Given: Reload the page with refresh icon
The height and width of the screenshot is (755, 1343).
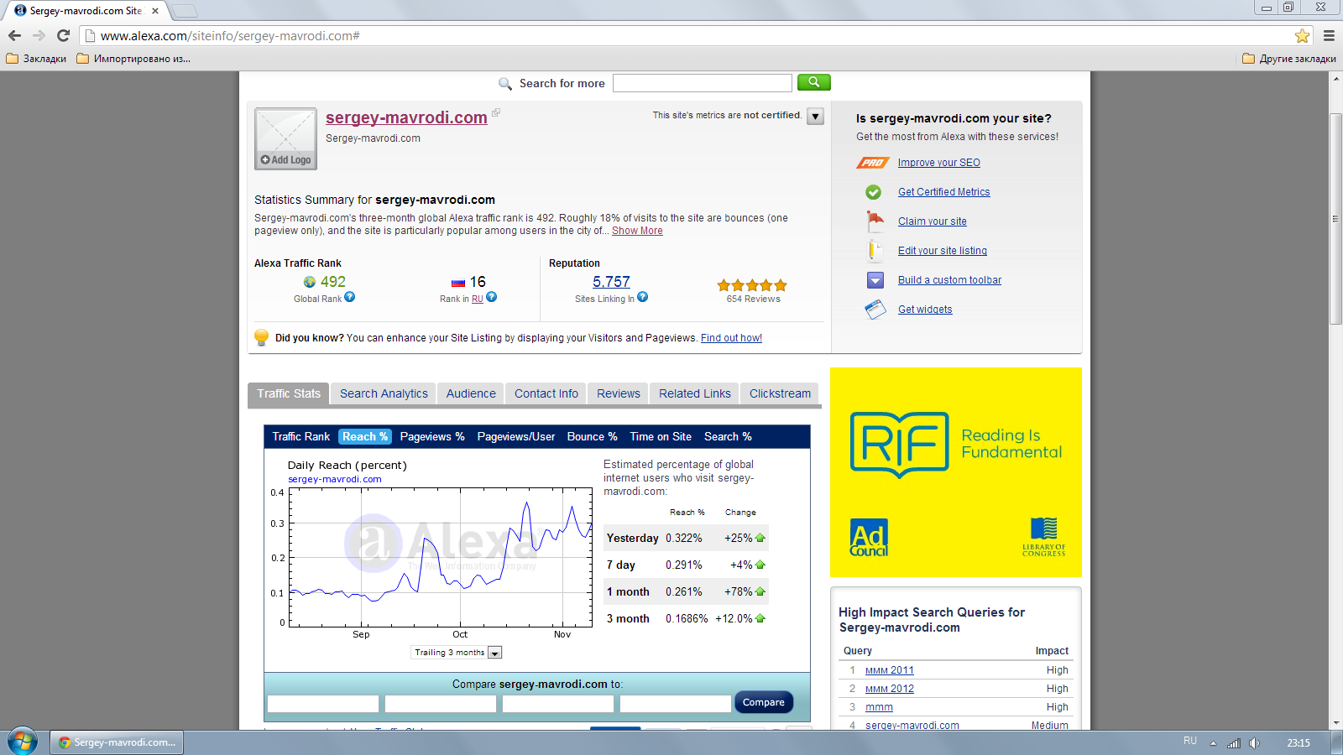Looking at the screenshot, I should [x=63, y=35].
